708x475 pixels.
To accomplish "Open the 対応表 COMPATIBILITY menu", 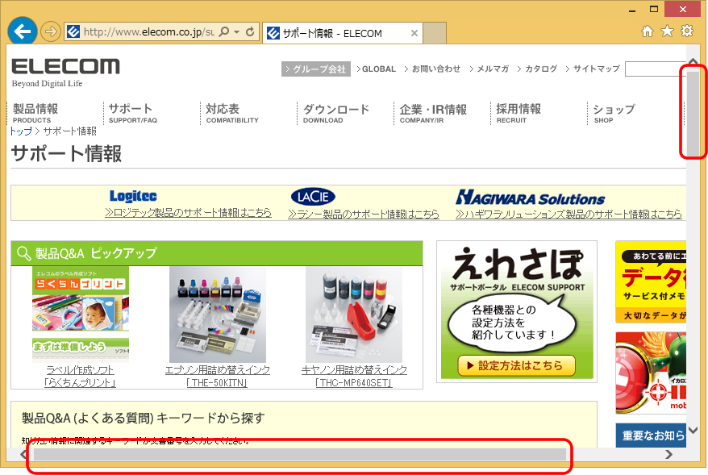I will coord(232,113).
